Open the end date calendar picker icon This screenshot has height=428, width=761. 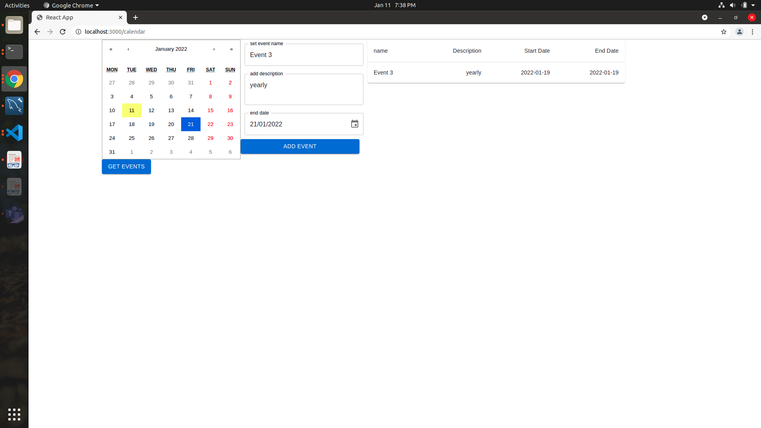pos(355,124)
